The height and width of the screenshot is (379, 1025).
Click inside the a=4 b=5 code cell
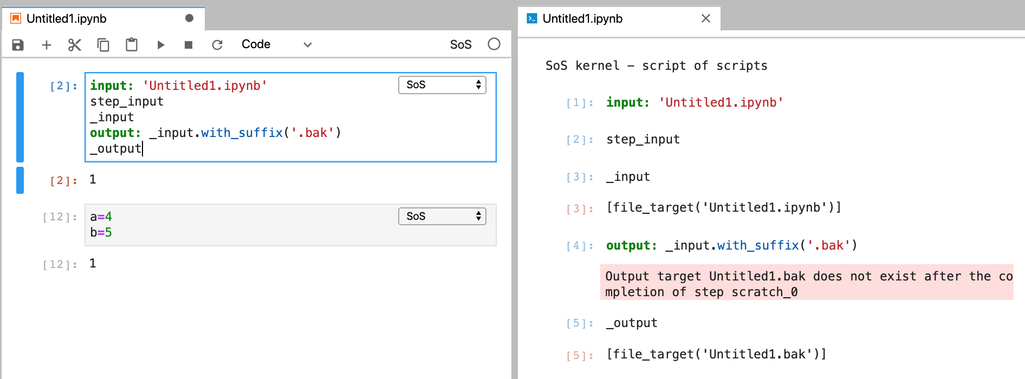coord(290,225)
